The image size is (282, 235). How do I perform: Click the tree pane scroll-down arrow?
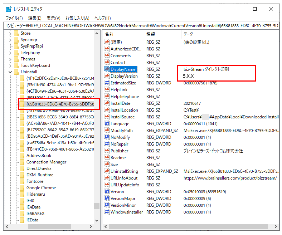point(97,220)
